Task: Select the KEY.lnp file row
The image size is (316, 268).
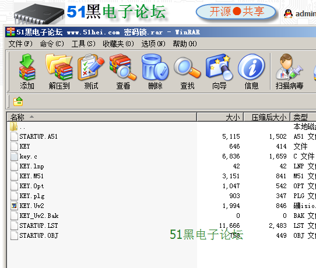Action: pos(31,166)
